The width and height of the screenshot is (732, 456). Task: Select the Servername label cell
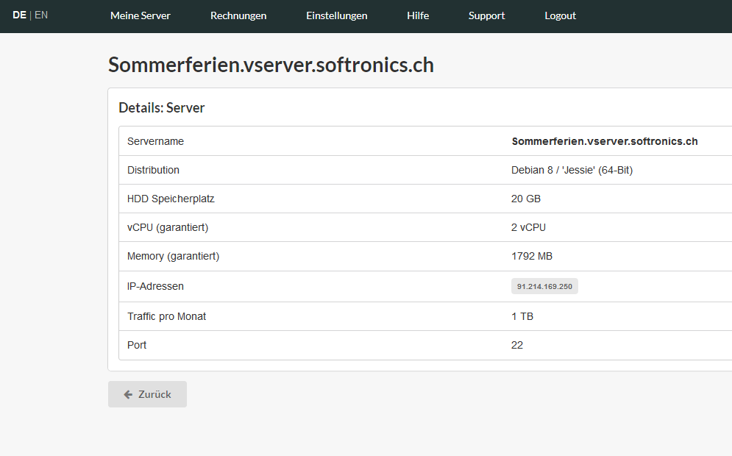tap(155, 141)
